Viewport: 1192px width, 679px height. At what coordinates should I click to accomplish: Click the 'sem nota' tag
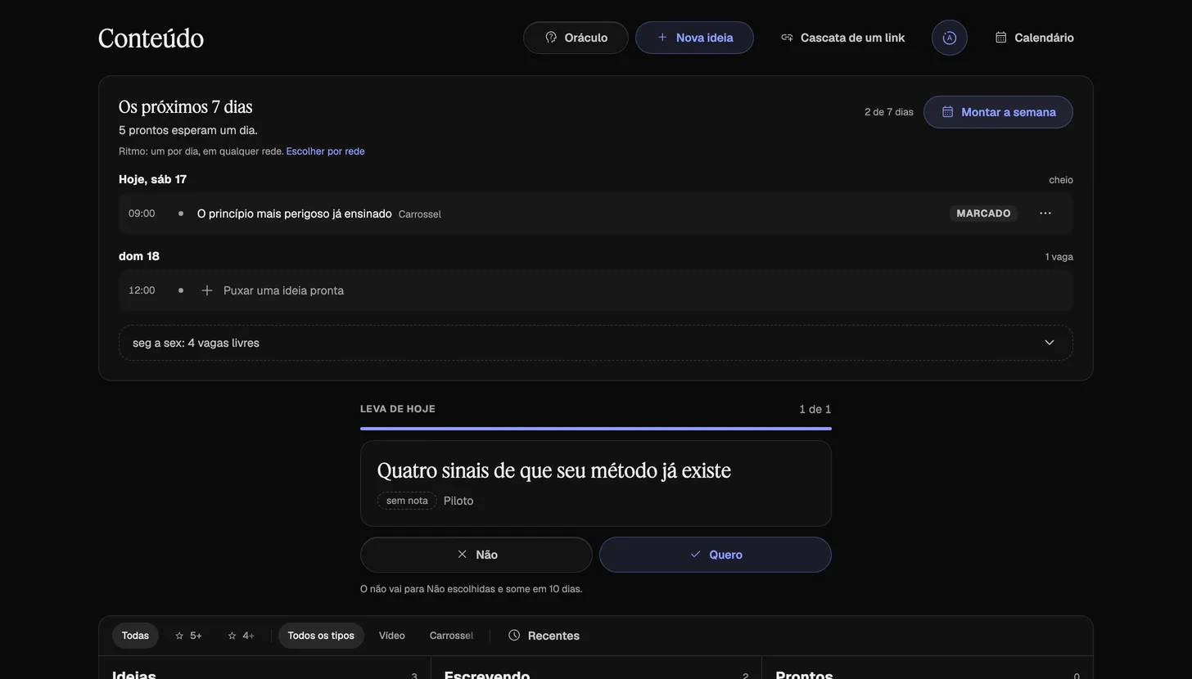pos(407,501)
